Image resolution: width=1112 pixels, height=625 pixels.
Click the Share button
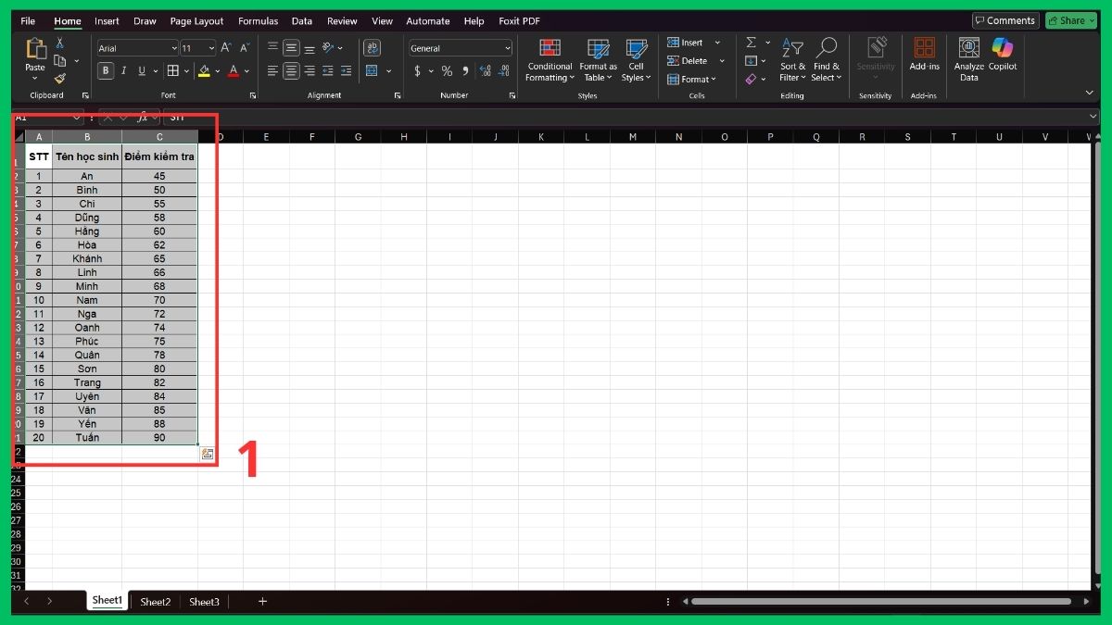(x=1071, y=20)
